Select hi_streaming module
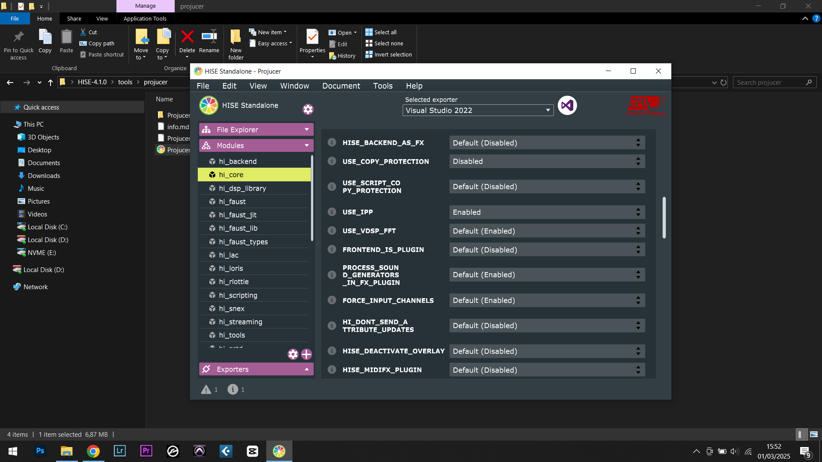 pos(254,322)
